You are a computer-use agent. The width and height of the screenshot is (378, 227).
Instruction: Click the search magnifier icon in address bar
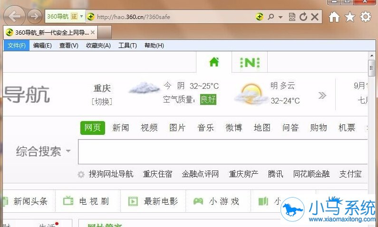(x=271, y=17)
